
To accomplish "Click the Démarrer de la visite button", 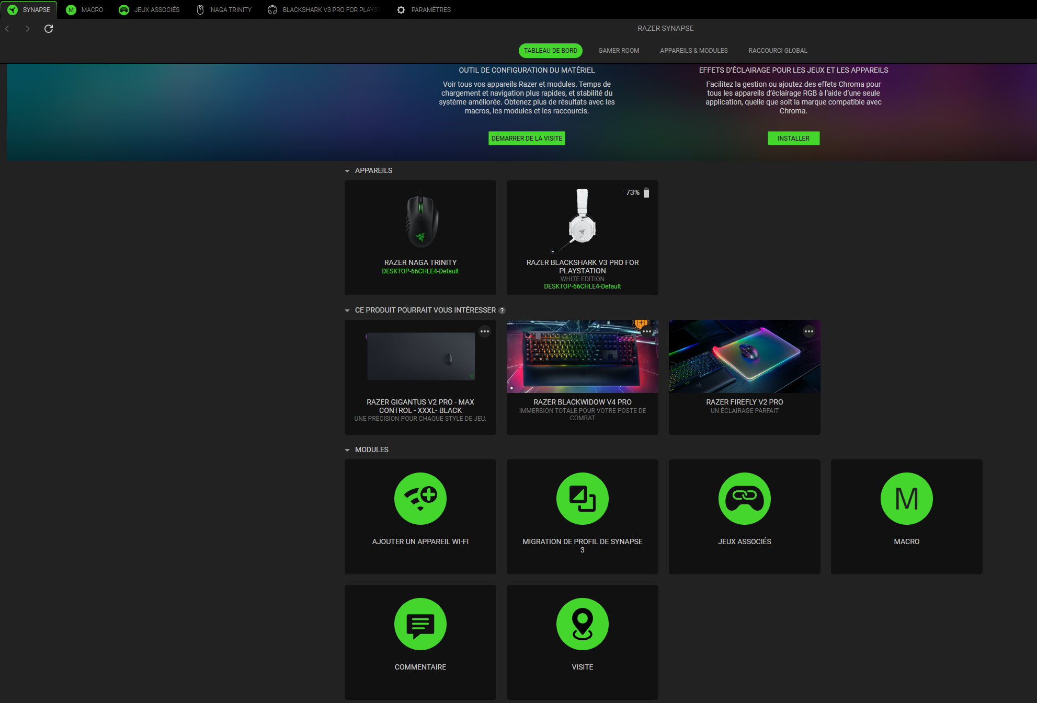I will 527,139.
